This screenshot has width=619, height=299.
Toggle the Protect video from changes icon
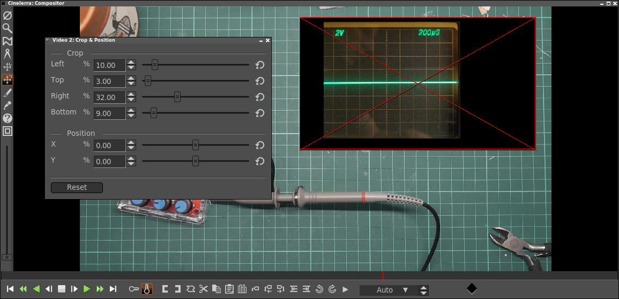point(8,16)
